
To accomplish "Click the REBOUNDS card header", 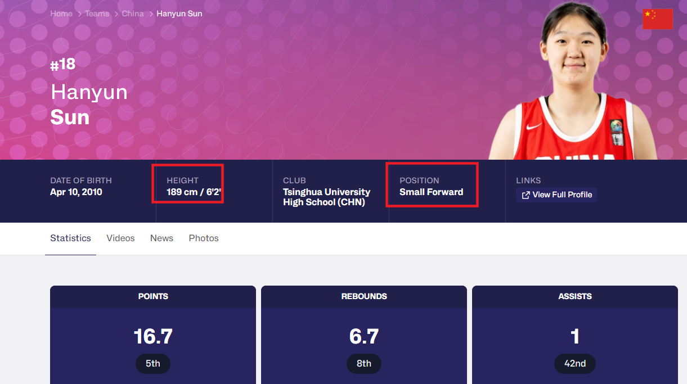I will (364, 297).
